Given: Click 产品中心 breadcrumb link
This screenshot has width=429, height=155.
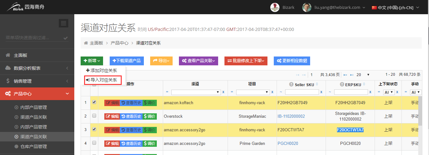Looking at the screenshot, I should [120, 43].
